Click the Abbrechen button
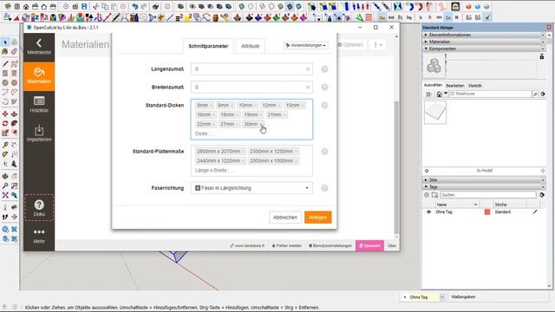The image size is (555, 312). pos(285,218)
